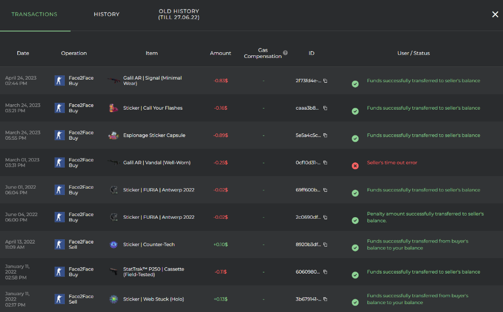The image size is (503, 312).
Task: Open Sticker | Call Your Flashes item
Action: pos(153,108)
